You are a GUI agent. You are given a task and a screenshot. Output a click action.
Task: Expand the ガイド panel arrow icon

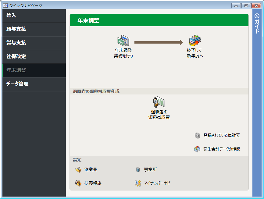(257, 16)
